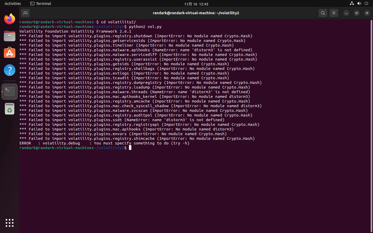Open the power menu icon

pos(366,3)
